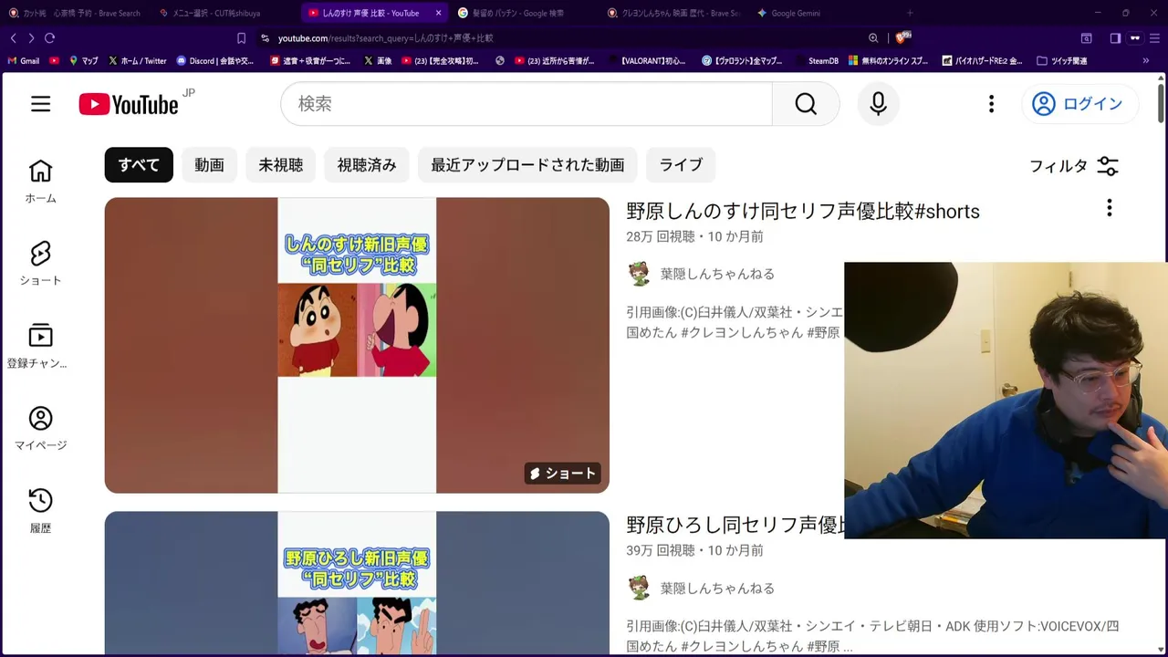
Task: Switch to クレヨンしんちゃん 映画 歴代 tab
Action: [675, 13]
